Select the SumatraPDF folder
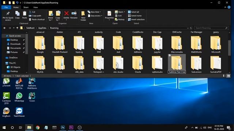Image resolution: width=234 pixels, height=131 pixels. point(216,64)
